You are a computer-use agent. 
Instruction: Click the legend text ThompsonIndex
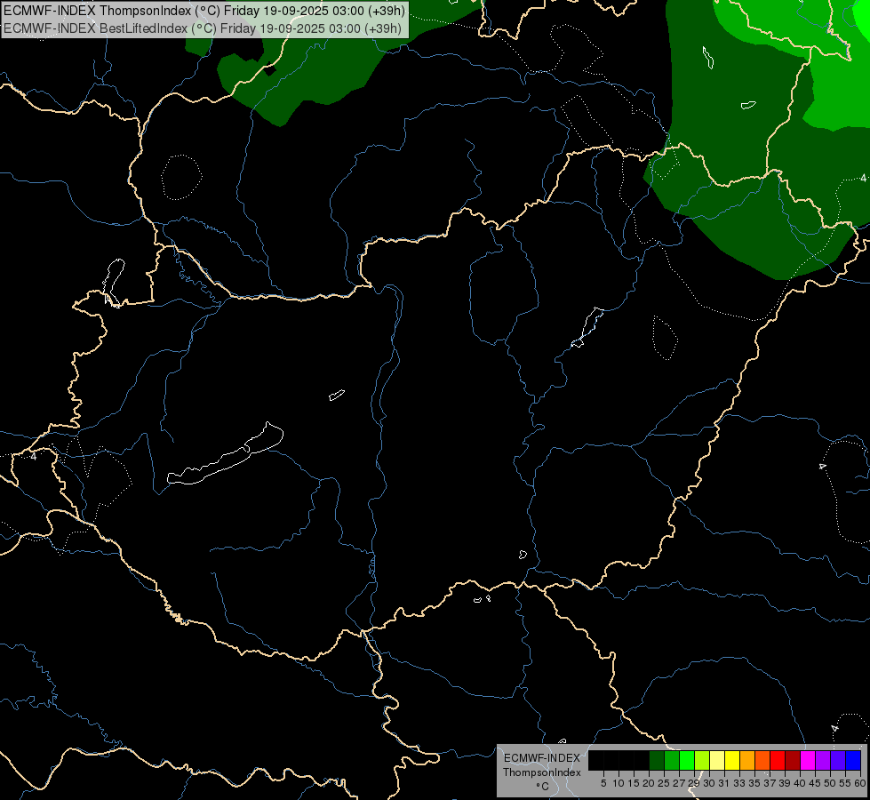click(x=542, y=772)
